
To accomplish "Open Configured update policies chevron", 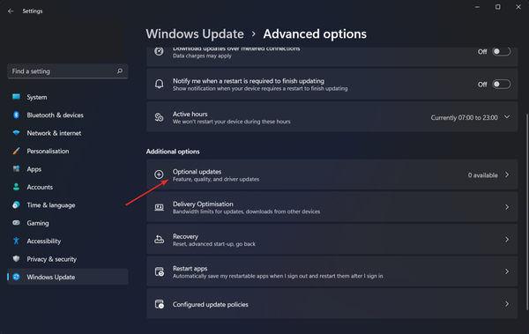I will [507, 304].
